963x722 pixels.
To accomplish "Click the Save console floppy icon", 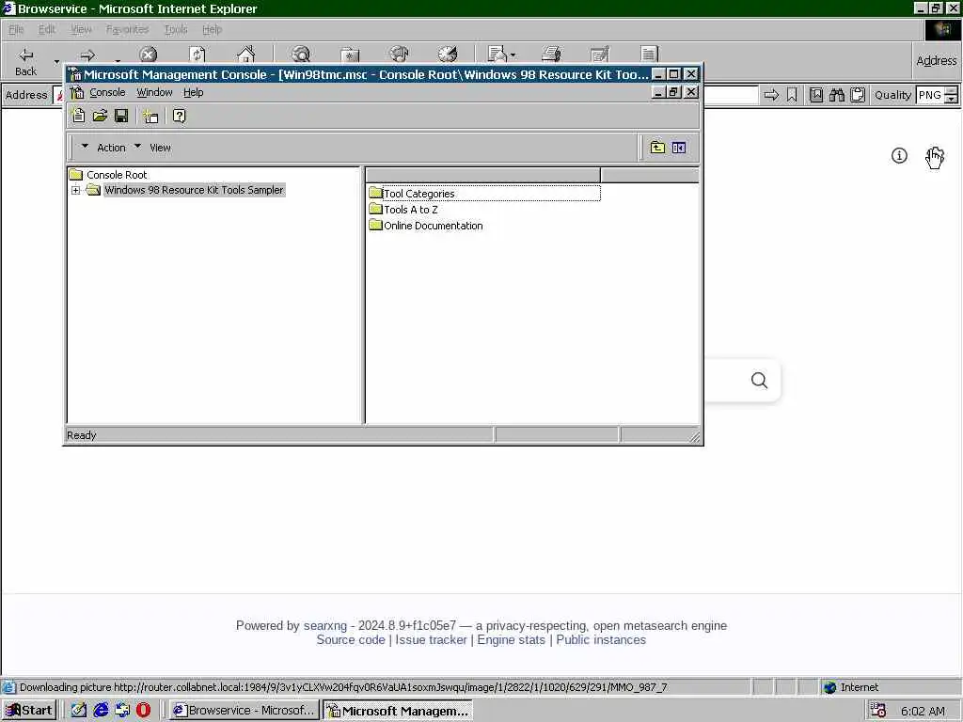I will [121, 116].
